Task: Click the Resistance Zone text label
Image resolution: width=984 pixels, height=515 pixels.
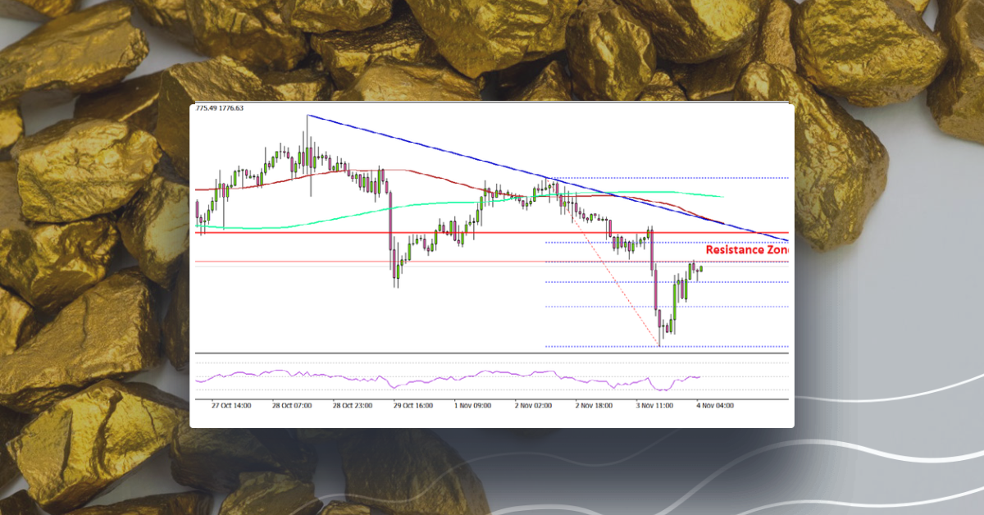Action: pyautogui.click(x=750, y=249)
